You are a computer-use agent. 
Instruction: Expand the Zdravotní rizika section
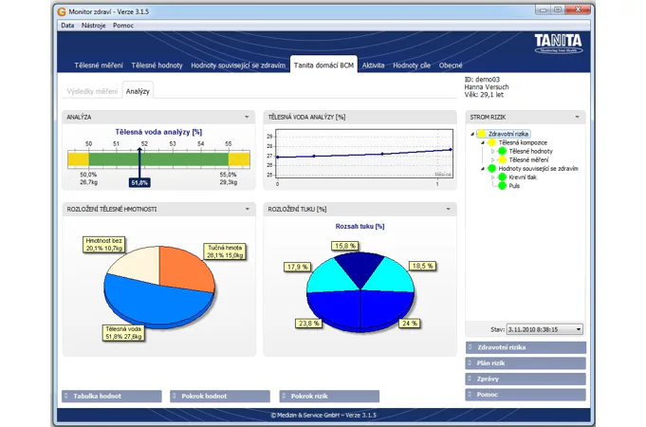point(526,347)
